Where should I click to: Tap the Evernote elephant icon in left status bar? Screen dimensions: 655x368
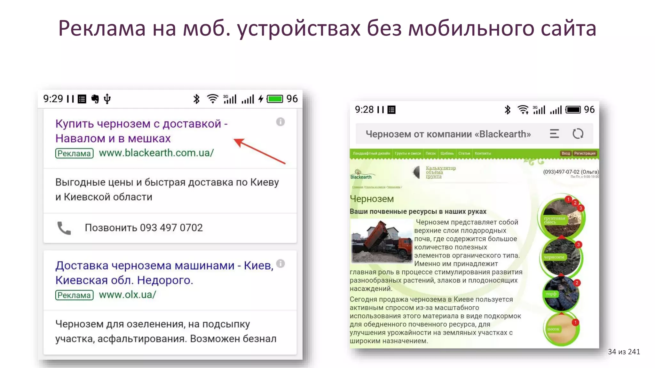coord(95,99)
